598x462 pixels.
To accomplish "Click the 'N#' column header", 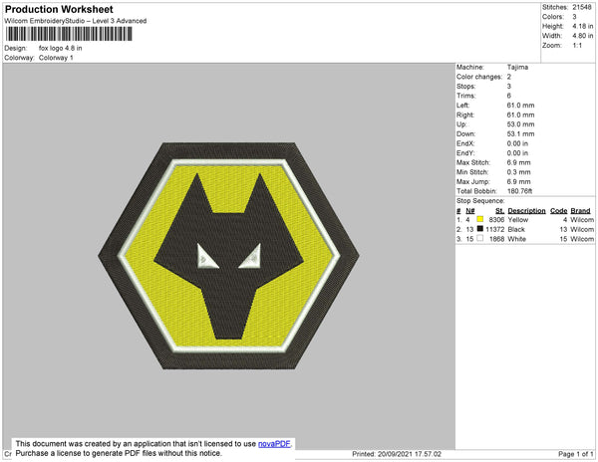I will pyautogui.click(x=470, y=211).
